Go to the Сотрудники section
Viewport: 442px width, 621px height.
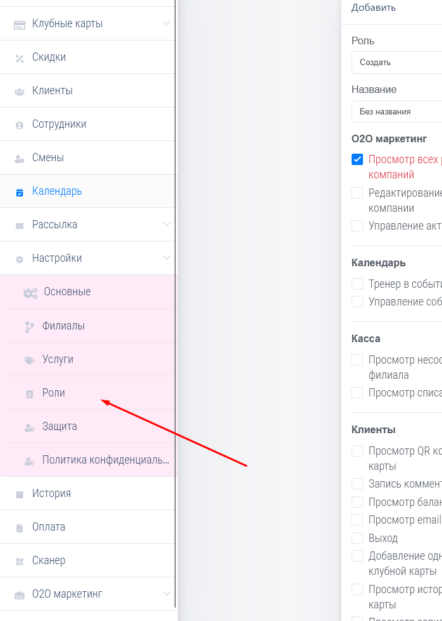(59, 124)
